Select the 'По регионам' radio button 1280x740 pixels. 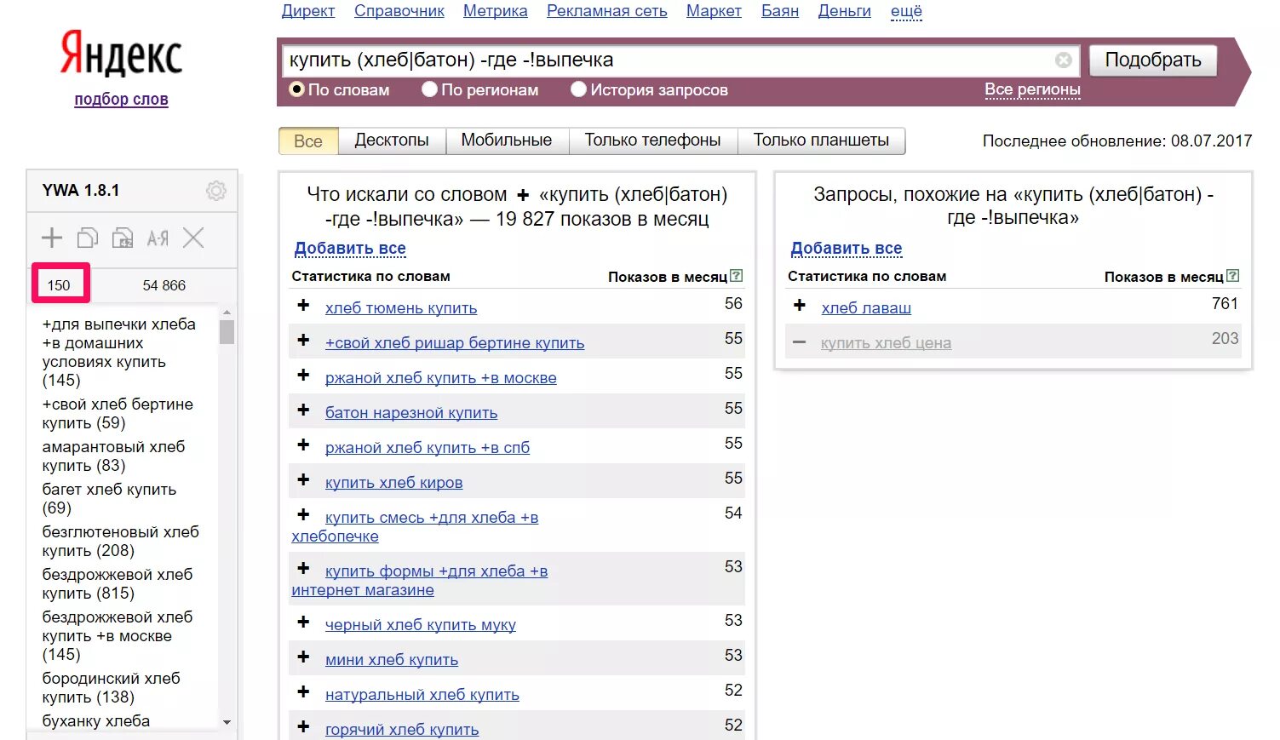click(x=430, y=89)
